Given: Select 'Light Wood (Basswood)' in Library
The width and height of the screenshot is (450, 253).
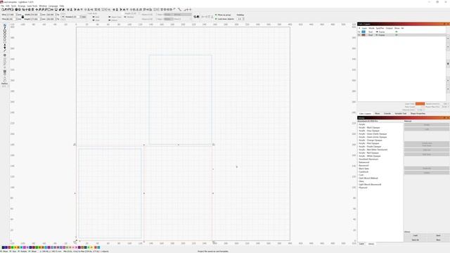Looking at the screenshot, I should [x=371, y=184].
